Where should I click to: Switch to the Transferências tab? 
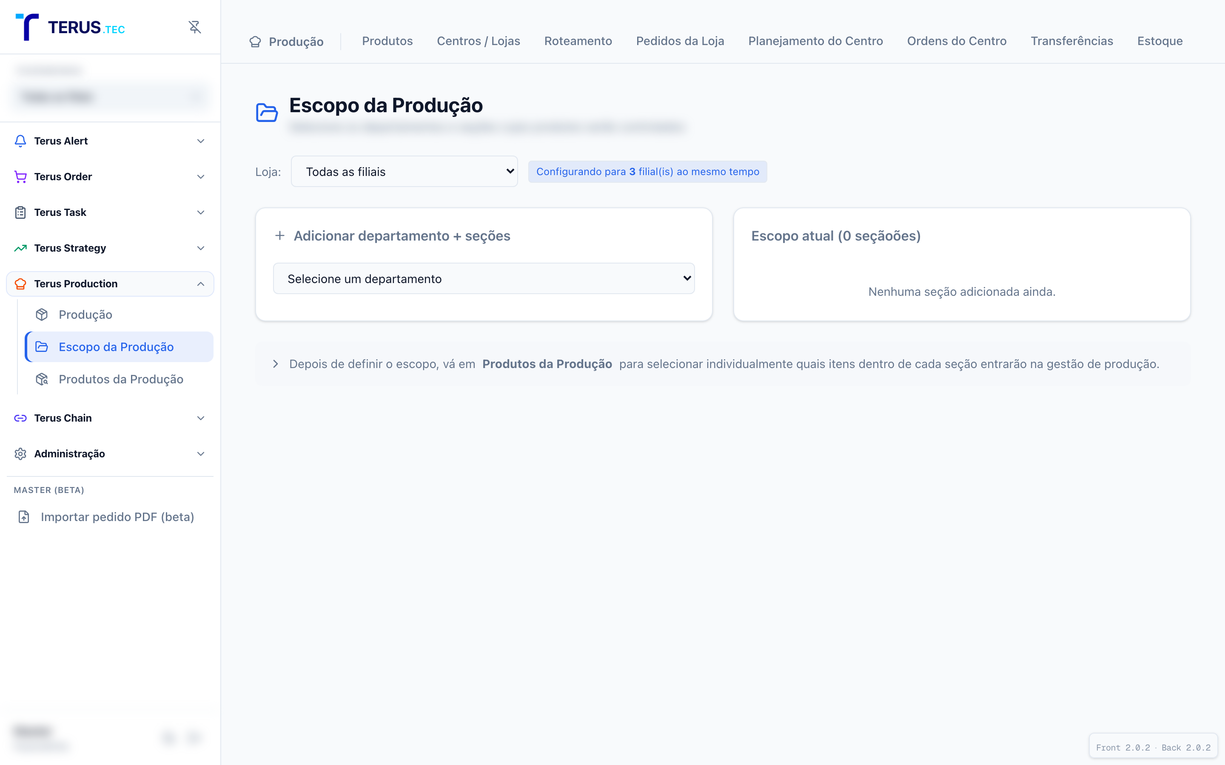(1071, 41)
